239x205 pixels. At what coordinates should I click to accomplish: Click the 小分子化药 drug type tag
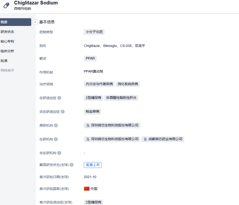click(94, 32)
